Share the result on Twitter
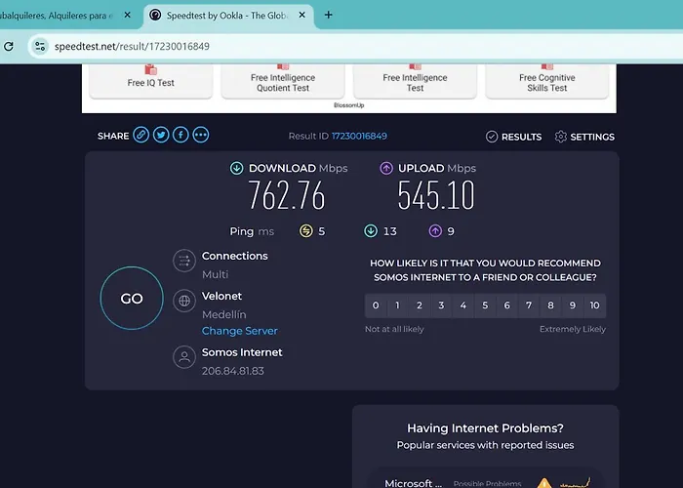The image size is (683, 488). [161, 135]
